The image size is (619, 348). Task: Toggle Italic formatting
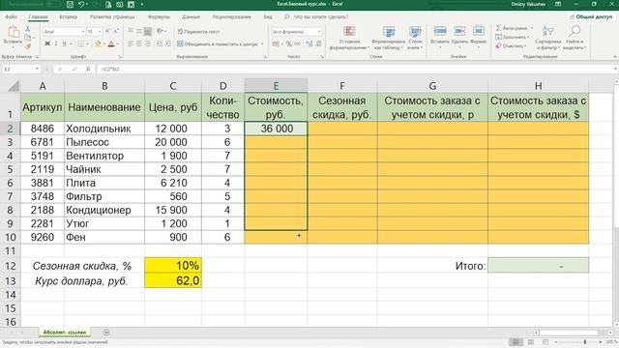click(56, 43)
